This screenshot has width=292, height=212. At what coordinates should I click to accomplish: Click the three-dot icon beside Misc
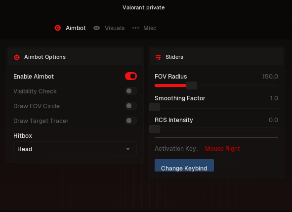(135, 28)
